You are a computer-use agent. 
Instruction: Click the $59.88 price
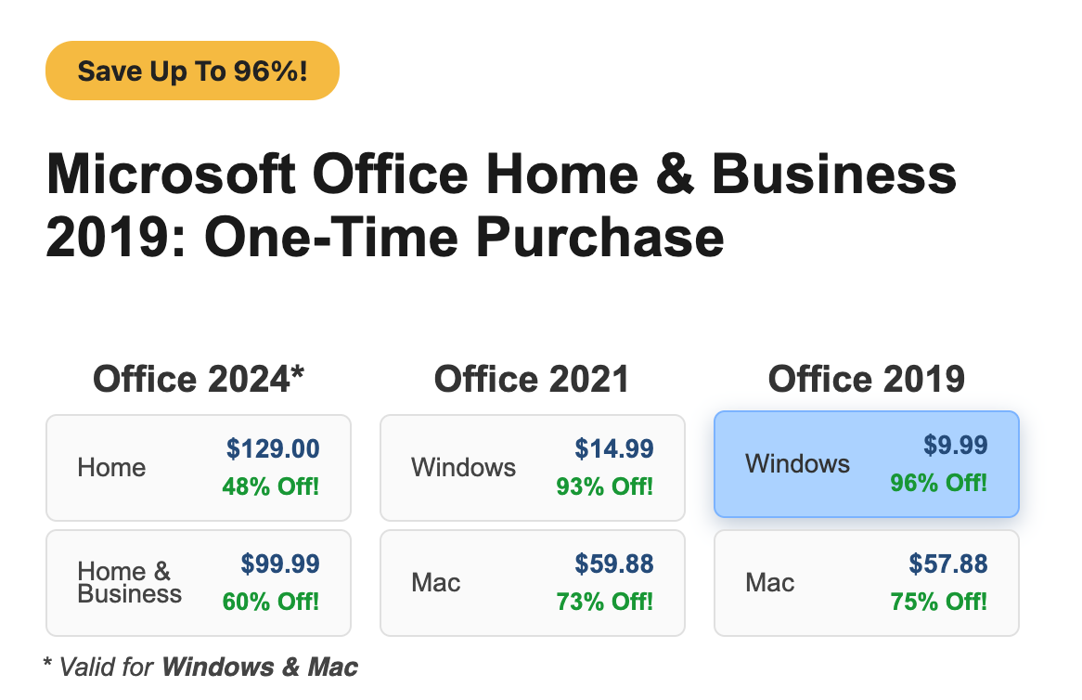tap(614, 564)
